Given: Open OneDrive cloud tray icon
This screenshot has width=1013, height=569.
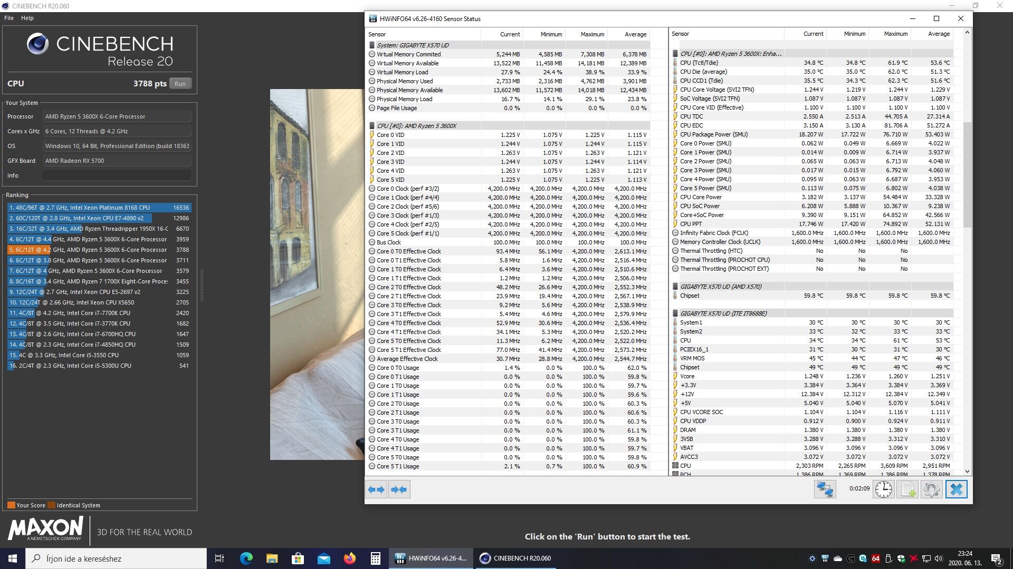Looking at the screenshot, I should pyautogui.click(x=837, y=558).
